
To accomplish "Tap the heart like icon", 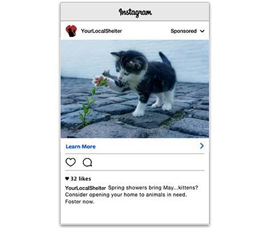I will 71,162.
